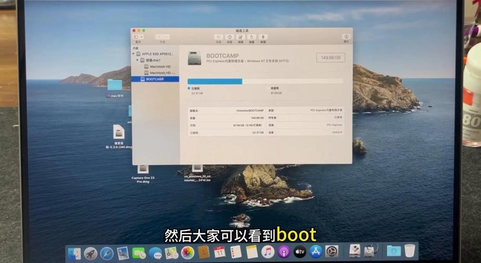Open System Preferences from the Dock
Image resolution: width=481 pixels, height=263 pixels.
332,251
